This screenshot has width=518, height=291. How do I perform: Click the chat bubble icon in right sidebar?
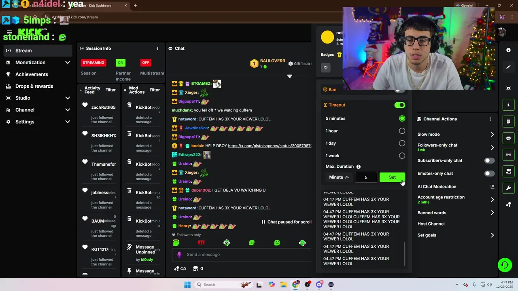(x=508, y=138)
